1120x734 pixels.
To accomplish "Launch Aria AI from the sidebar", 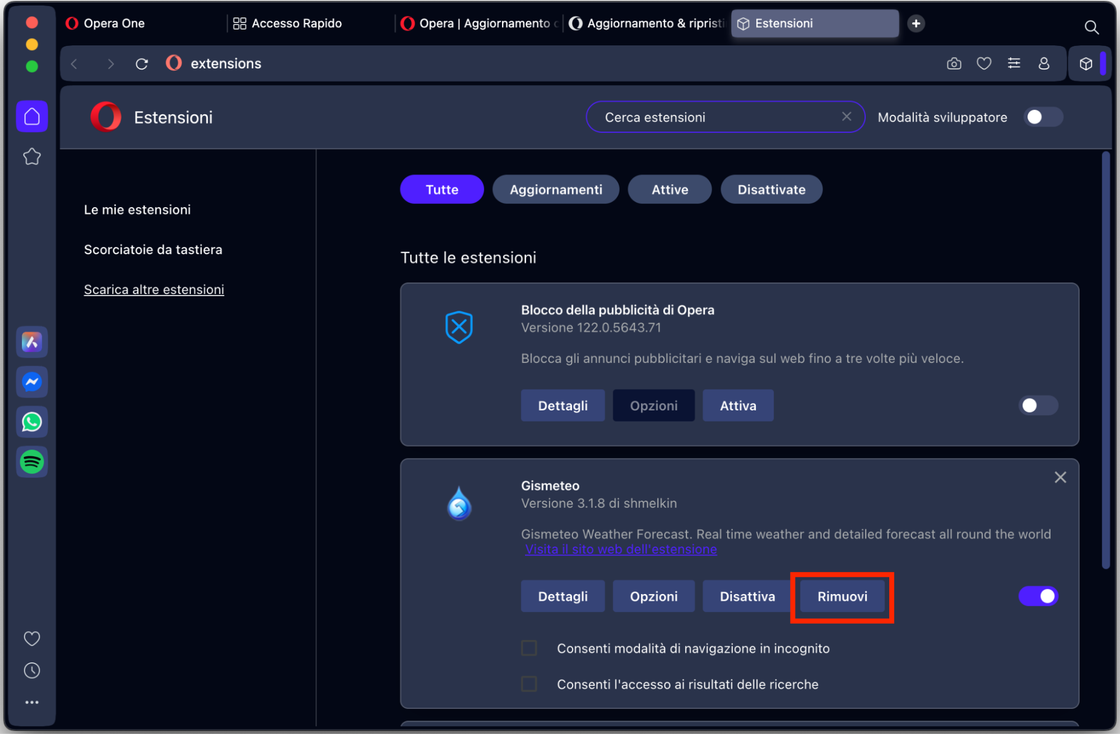I will pyautogui.click(x=32, y=342).
